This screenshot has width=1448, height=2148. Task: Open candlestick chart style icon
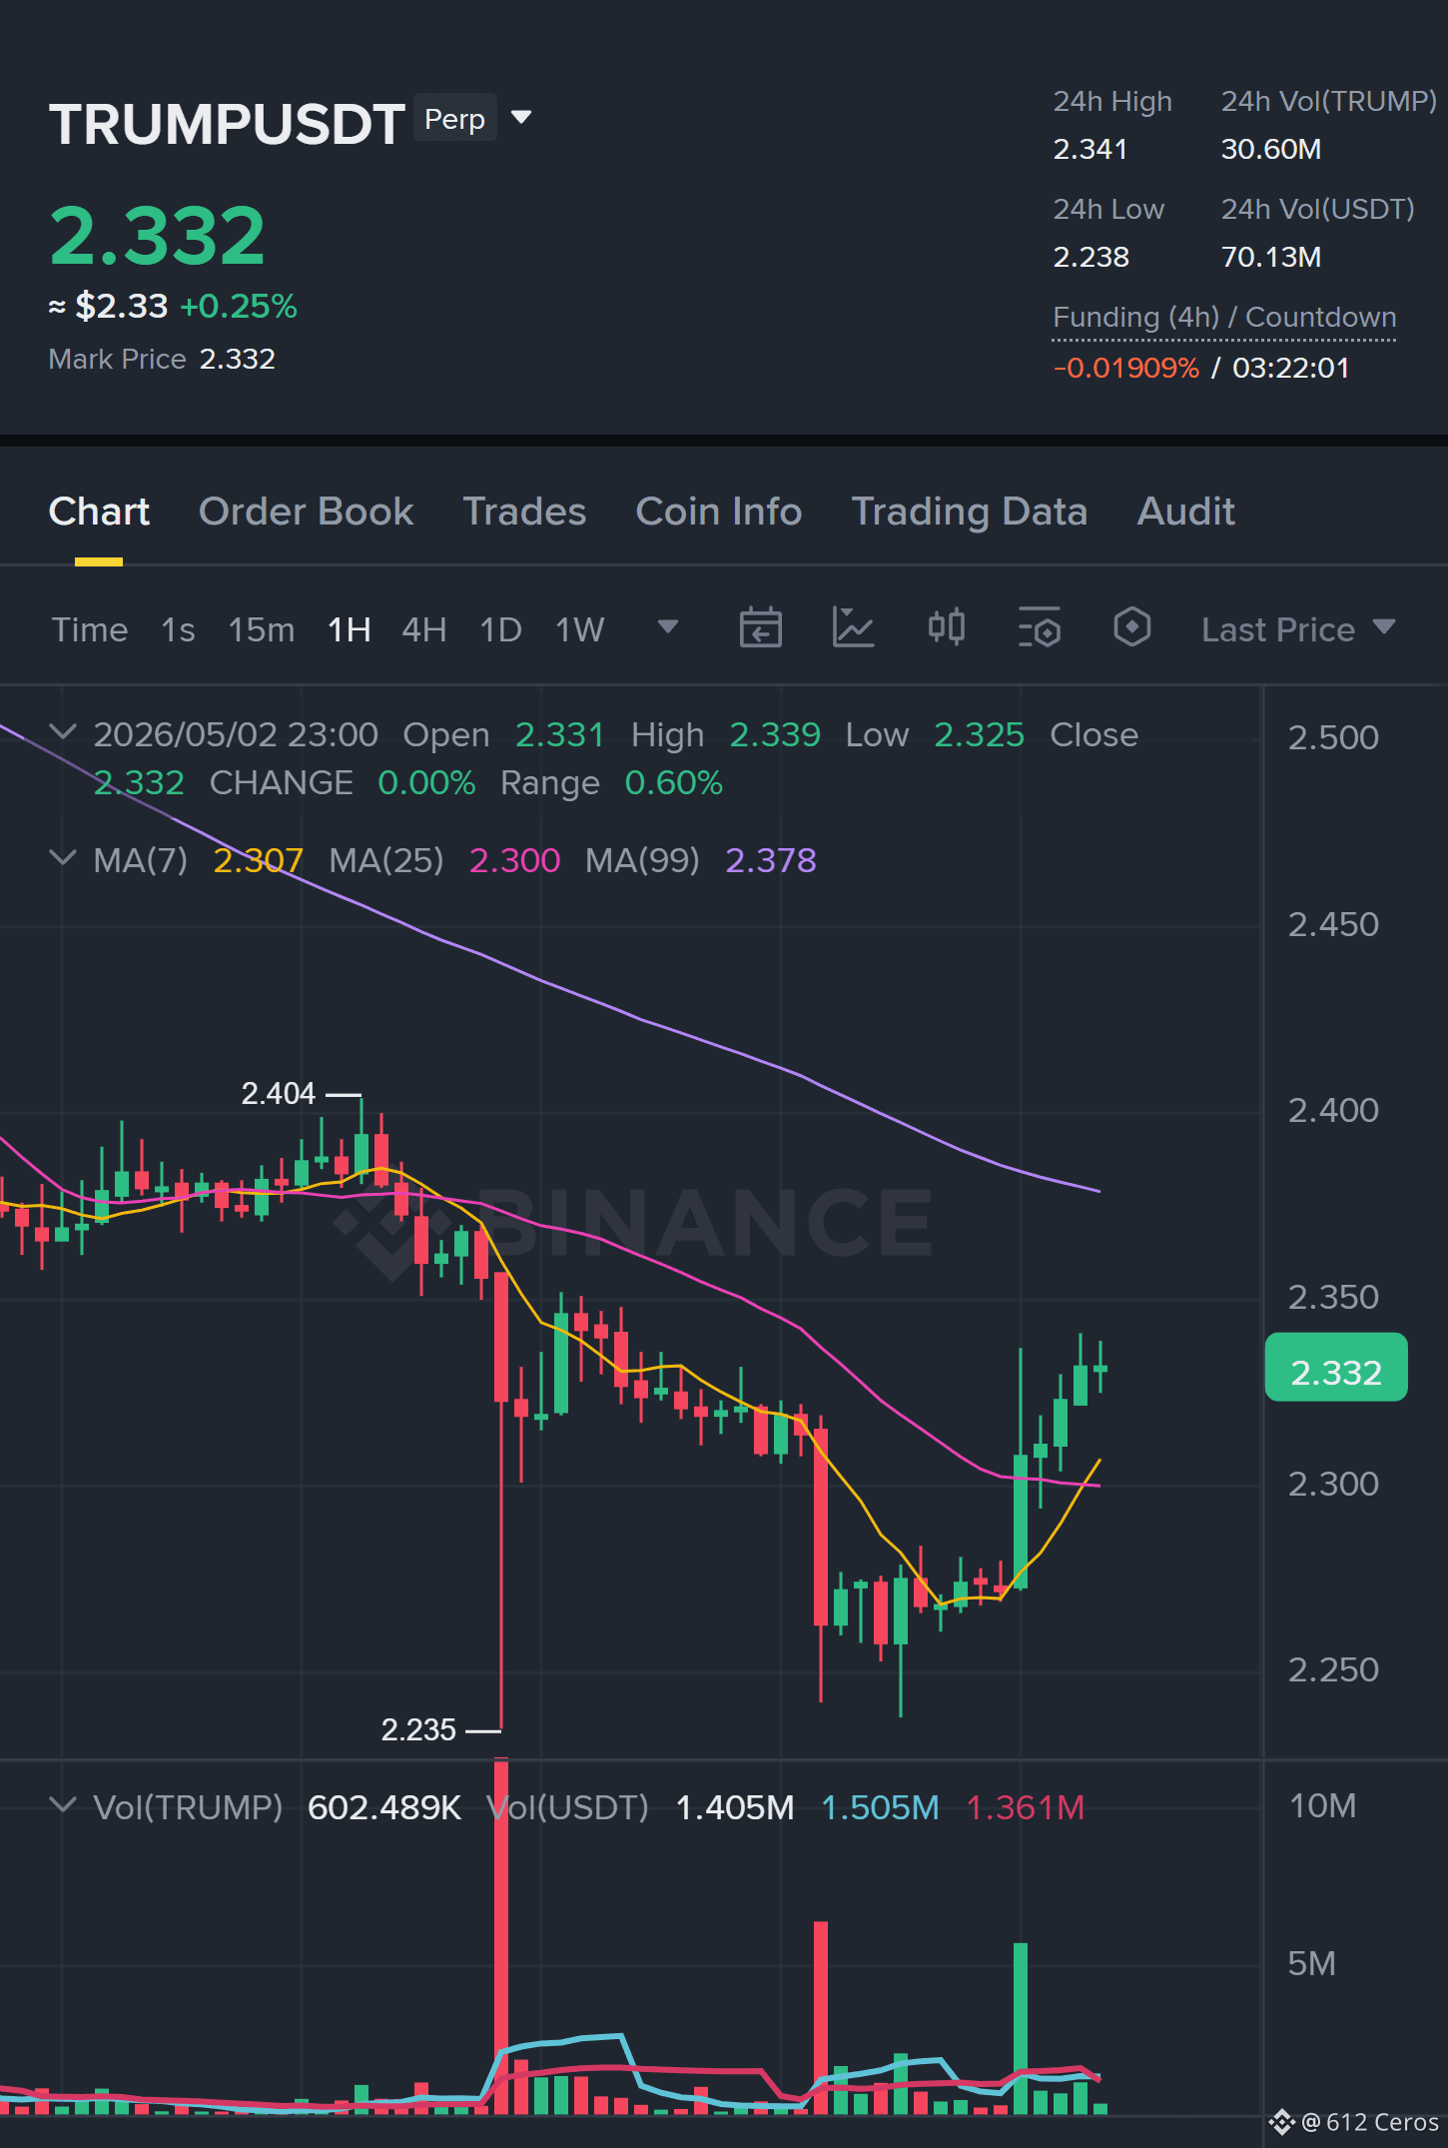(946, 627)
